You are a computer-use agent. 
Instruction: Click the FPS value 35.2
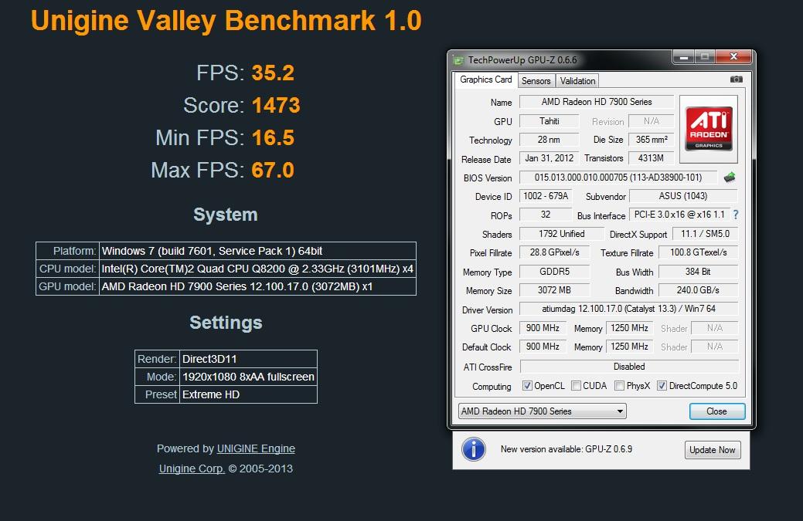[273, 73]
